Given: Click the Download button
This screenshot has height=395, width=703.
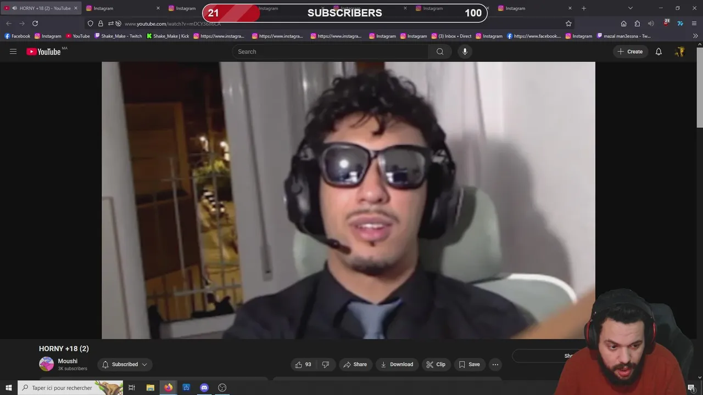Looking at the screenshot, I should click(397, 364).
